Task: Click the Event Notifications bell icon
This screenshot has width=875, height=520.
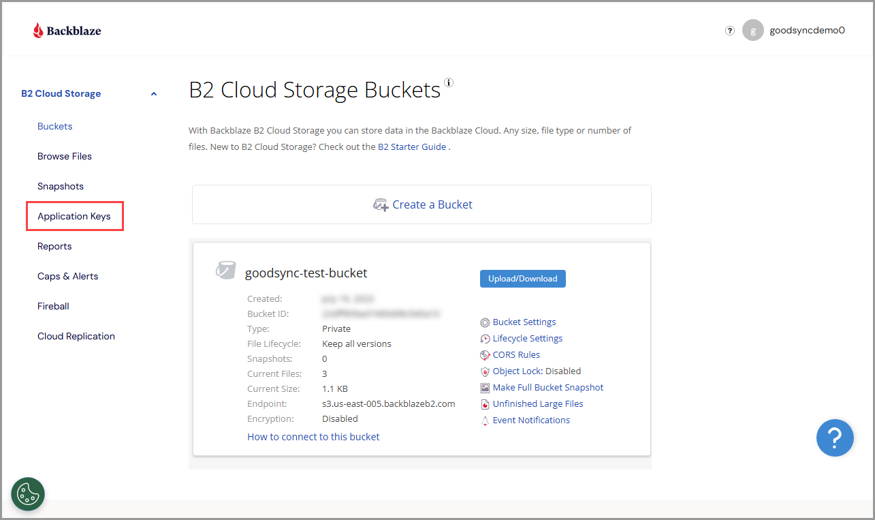Action: 485,421
